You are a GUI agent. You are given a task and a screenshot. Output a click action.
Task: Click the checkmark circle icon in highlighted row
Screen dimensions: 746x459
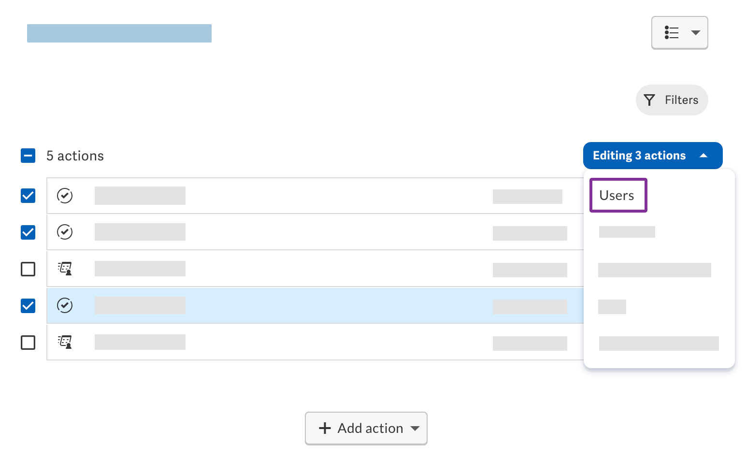tap(65, 305)
